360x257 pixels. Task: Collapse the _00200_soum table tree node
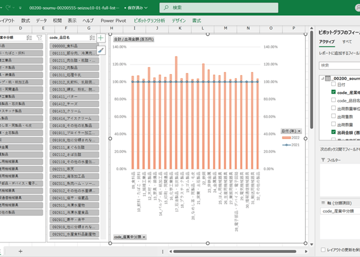click(x=322, y=79)
